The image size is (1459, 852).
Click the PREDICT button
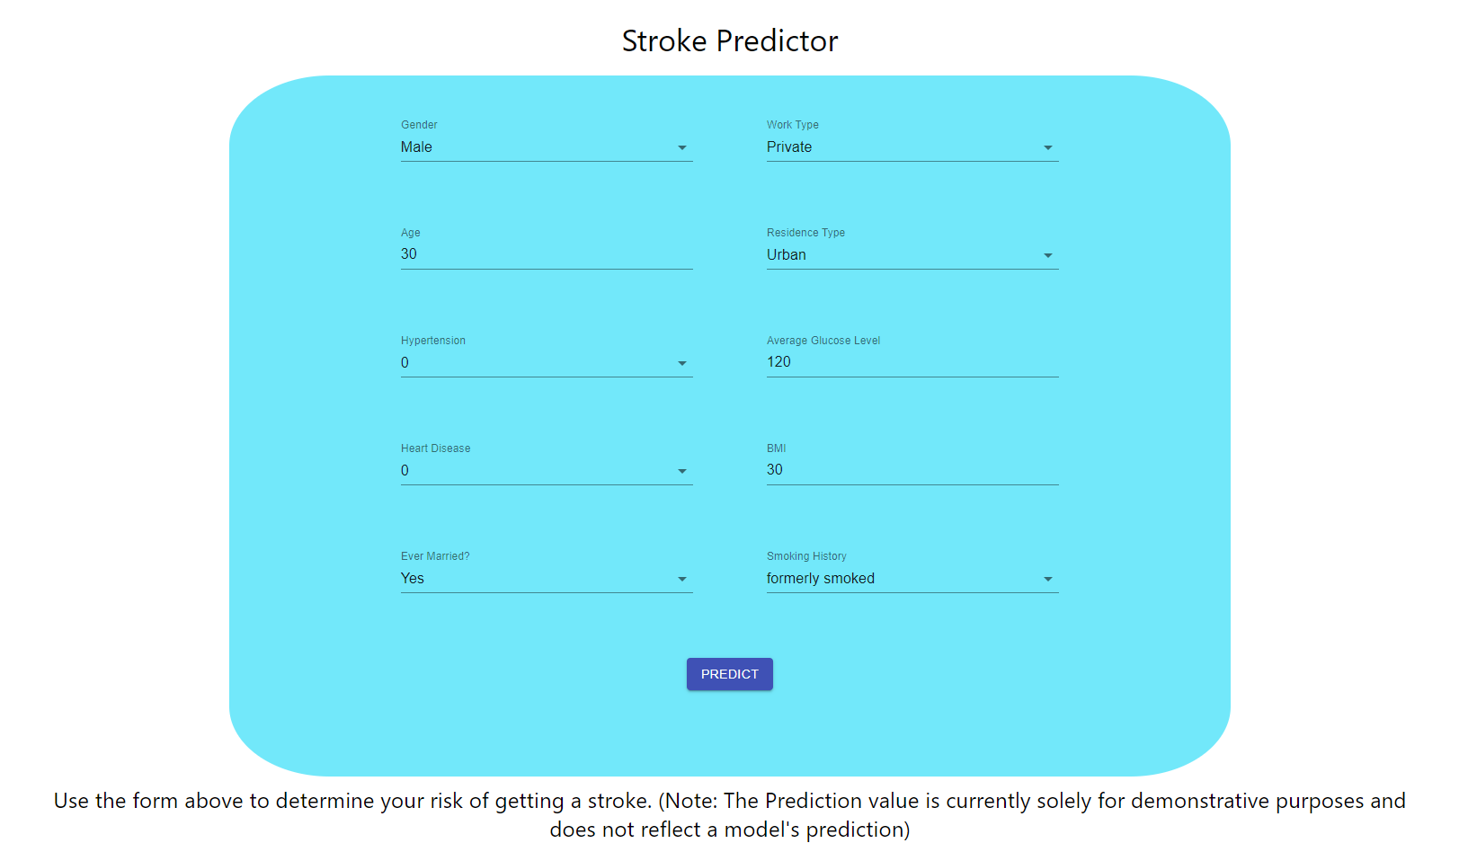pos(729,674)
